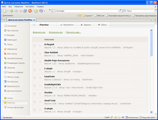
Task: Open Списки фильтров section
Action: coord(14,107)
